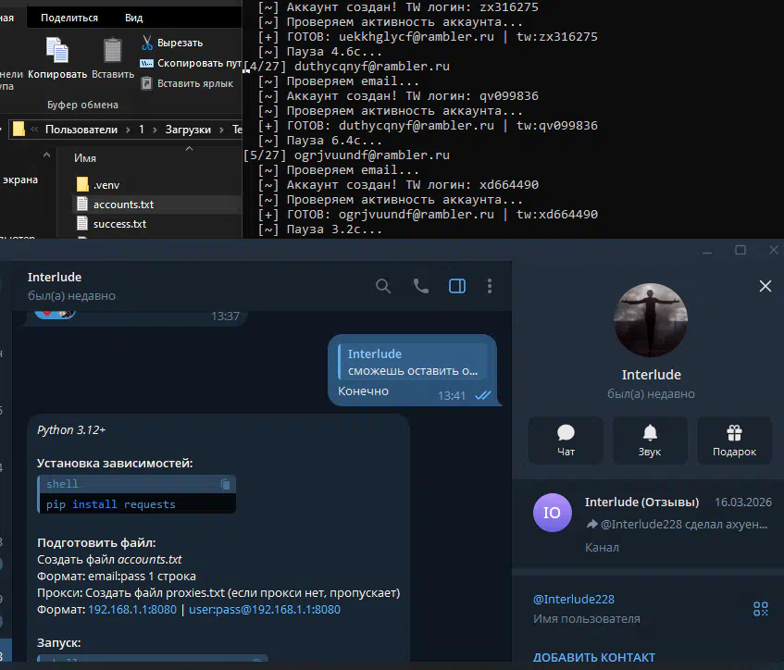Follow the user:pass@192.168.1.1:8080 link
Screen dimensions: 784x670
[x=264, y=610]
